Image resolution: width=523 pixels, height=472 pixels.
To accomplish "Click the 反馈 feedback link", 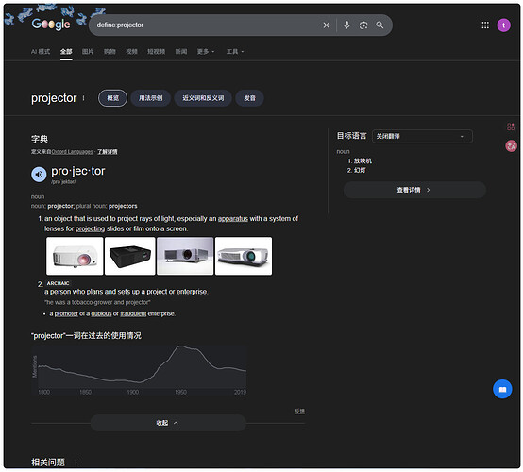I will (299, 411).
